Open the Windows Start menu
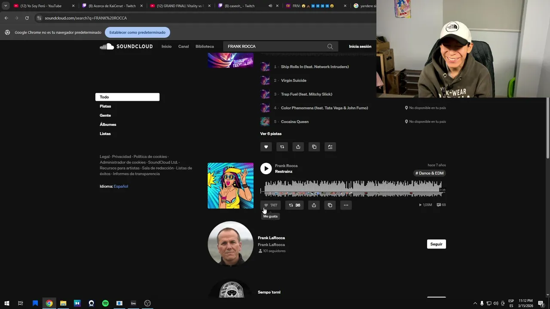 7,303
